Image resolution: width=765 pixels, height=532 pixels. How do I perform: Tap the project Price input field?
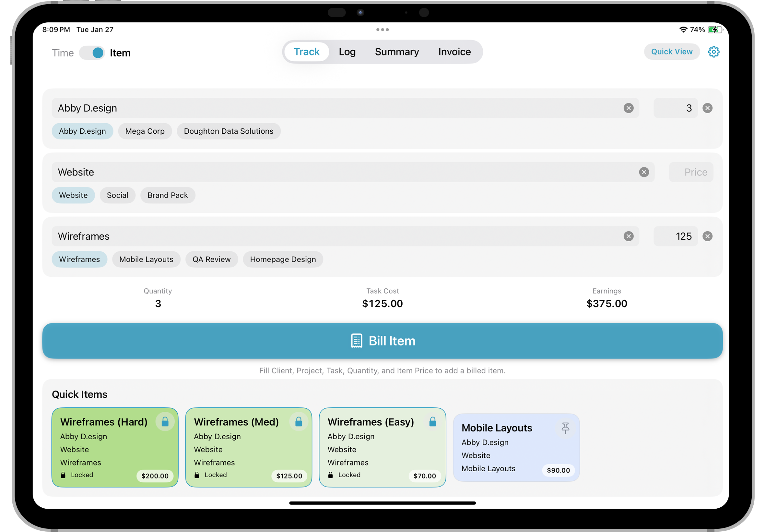coord(691,172)
